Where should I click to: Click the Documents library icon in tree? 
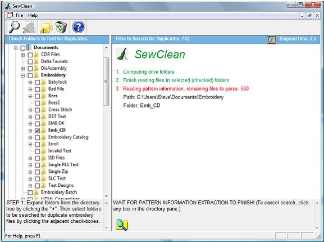(29, 47)
